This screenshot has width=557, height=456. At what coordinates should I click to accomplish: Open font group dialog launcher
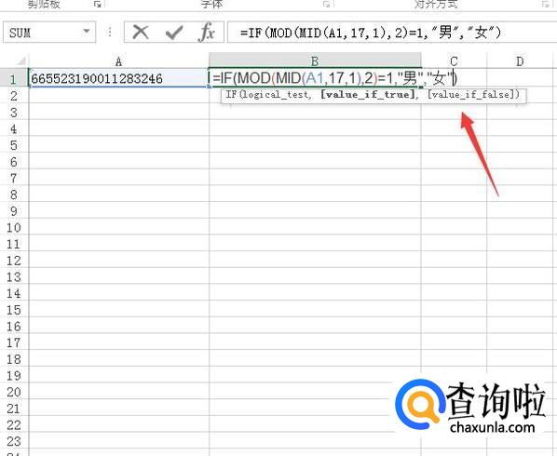(x=326, y=5)
